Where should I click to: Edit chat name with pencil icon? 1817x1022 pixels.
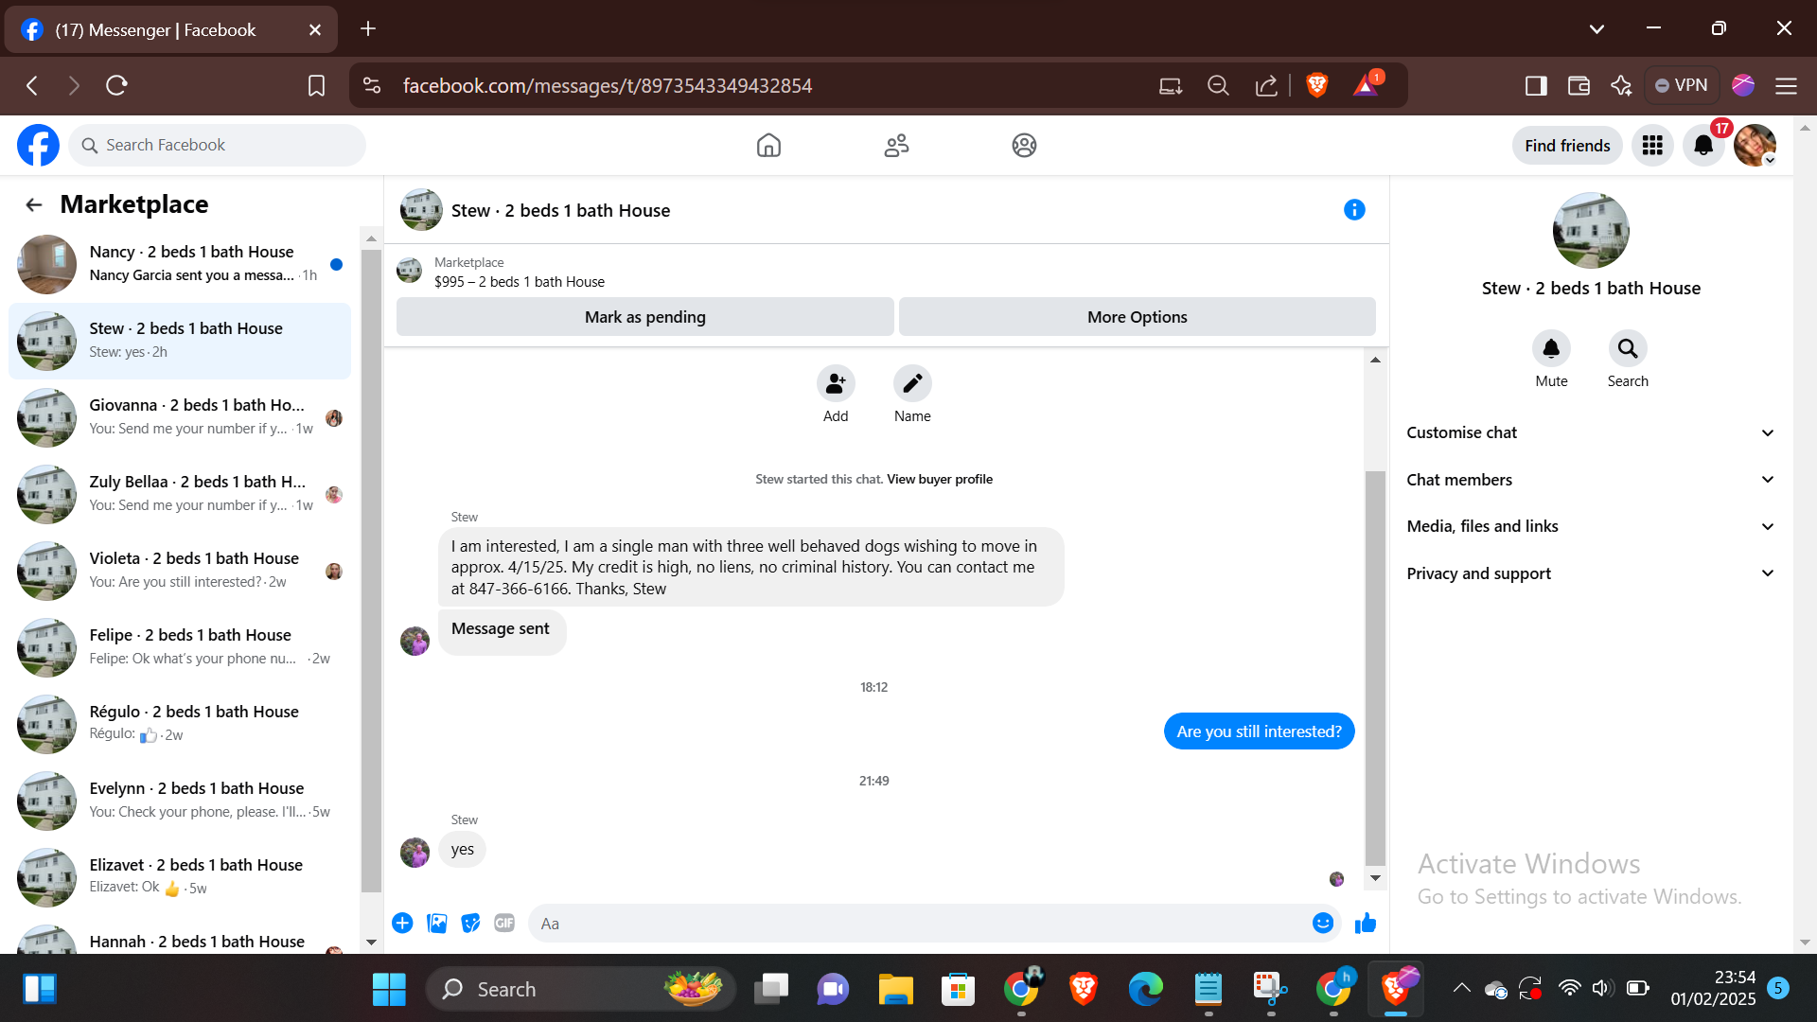pos(912,384)
